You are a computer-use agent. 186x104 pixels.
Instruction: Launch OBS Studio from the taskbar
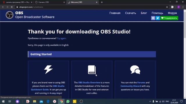point(81,101)
